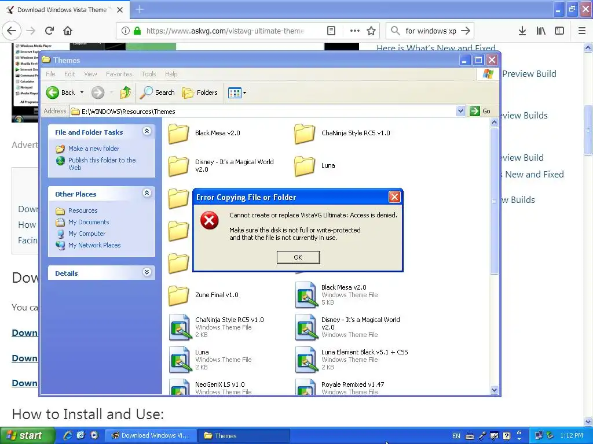
Task: Switch to Themes taskbar button
Action: [244, 436]
